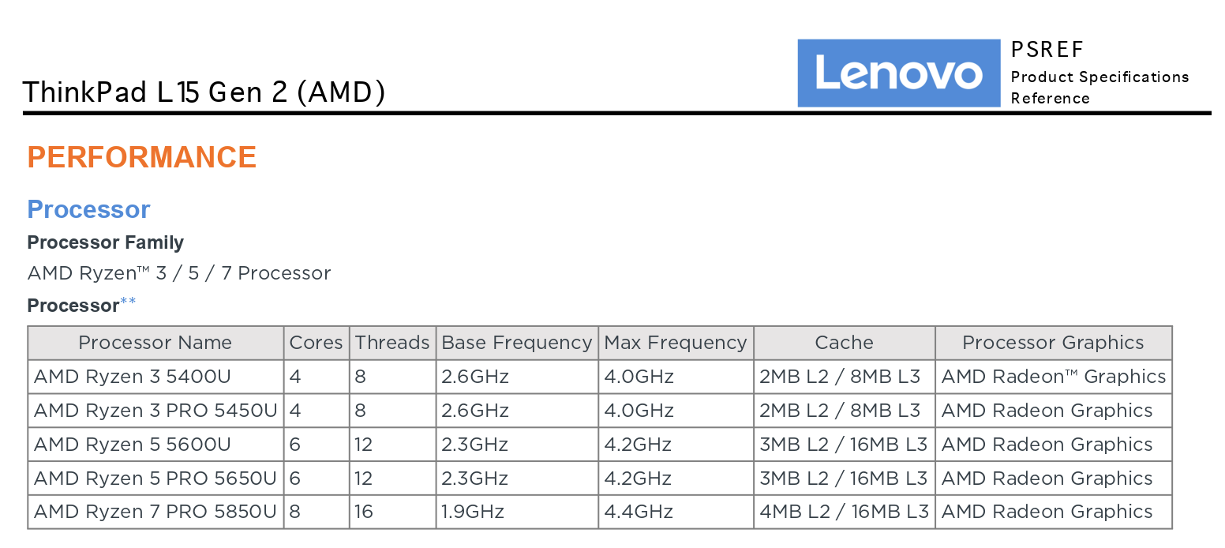The width and height of the screenshot is (1225, 548).
Task: Select the AMD Ryzen 5 PRO 5650U cell
Action: point(155,479)
